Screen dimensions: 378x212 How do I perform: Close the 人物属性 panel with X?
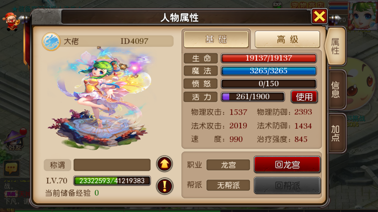(x=319, y=16)
